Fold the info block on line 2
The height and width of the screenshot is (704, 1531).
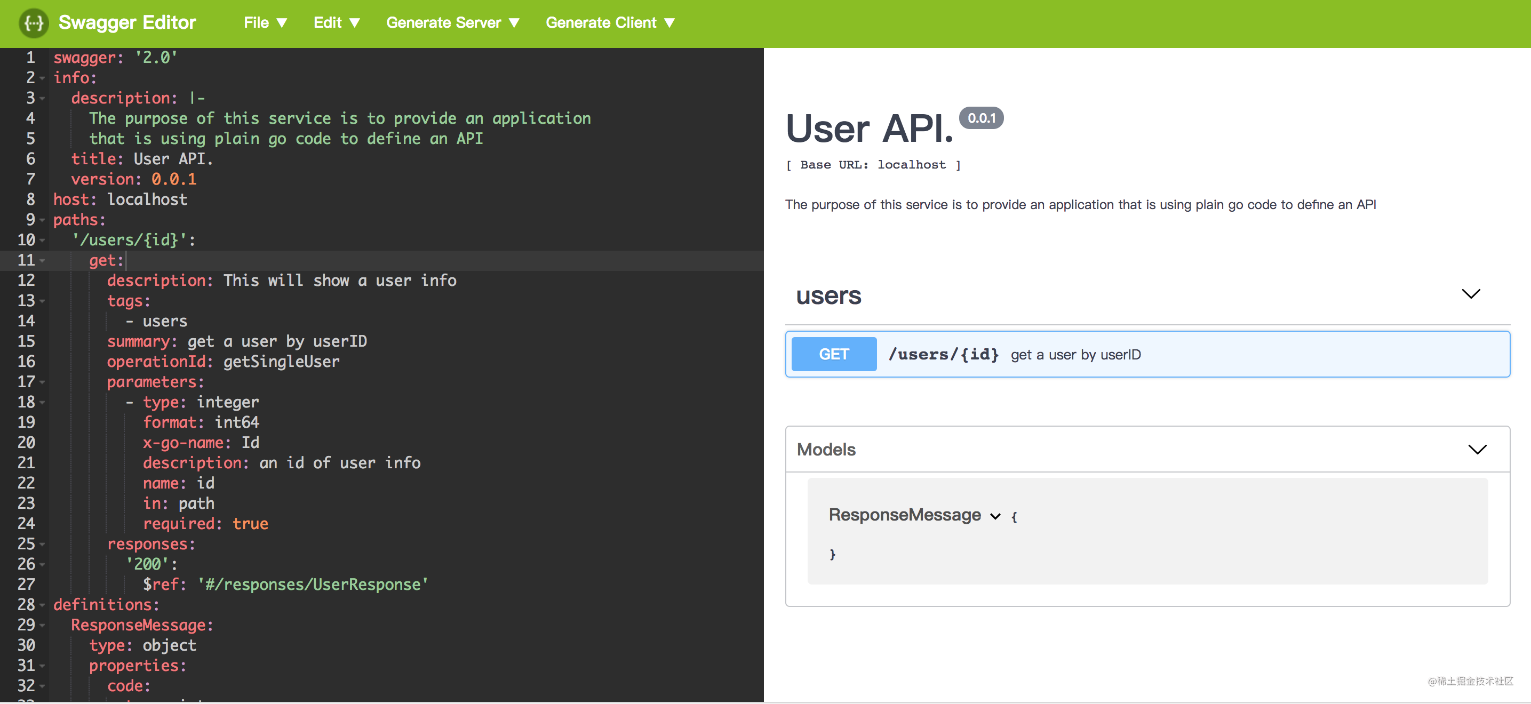click(42, 78)
